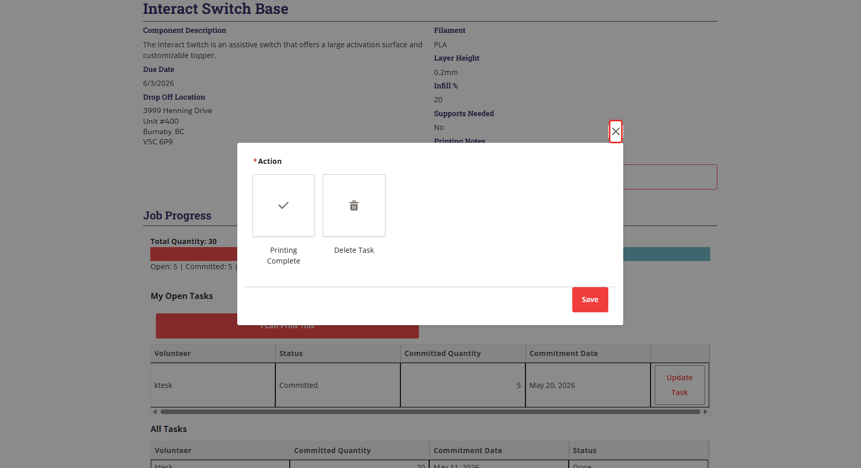The image size is (861, 468).
Task: Click the I Can Print This button
Action: [287, 326]
